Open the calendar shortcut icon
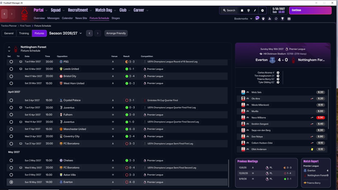This screenshot has height=190, width=338. pyautogui.click(x=289, y=19)
